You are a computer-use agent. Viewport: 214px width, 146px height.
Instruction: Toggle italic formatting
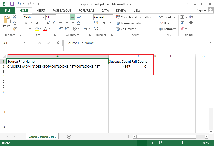pyautogui.click(x=31, y=23)
